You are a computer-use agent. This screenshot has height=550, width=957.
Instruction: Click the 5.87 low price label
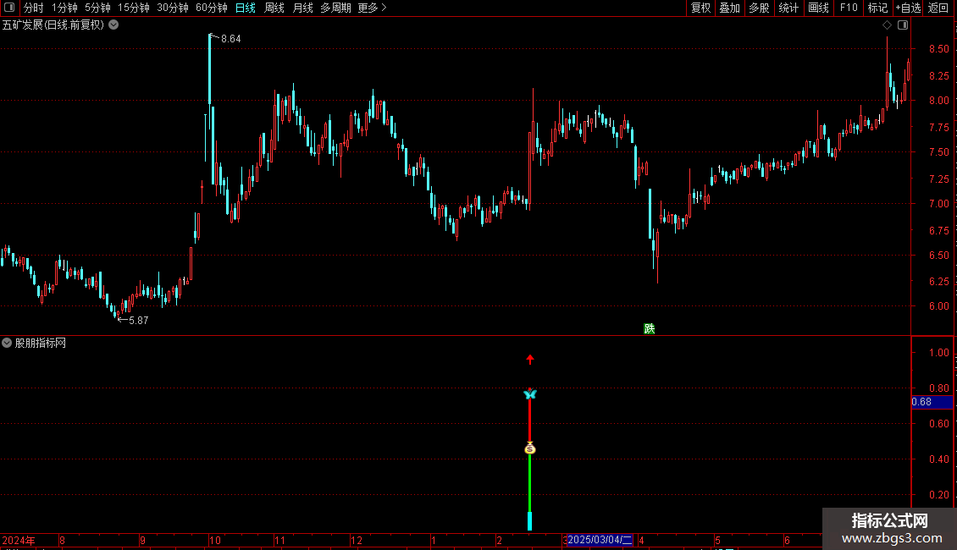139,320
